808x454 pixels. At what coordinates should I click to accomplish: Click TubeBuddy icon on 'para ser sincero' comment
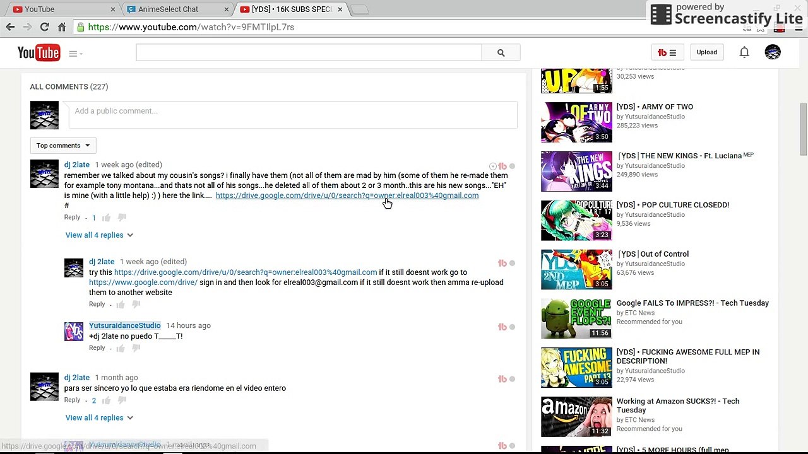pyautogui.click(x=502, y=379)
